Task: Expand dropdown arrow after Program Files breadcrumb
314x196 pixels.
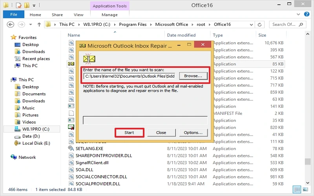Action: pyautogui.click(x=151, y=25)
